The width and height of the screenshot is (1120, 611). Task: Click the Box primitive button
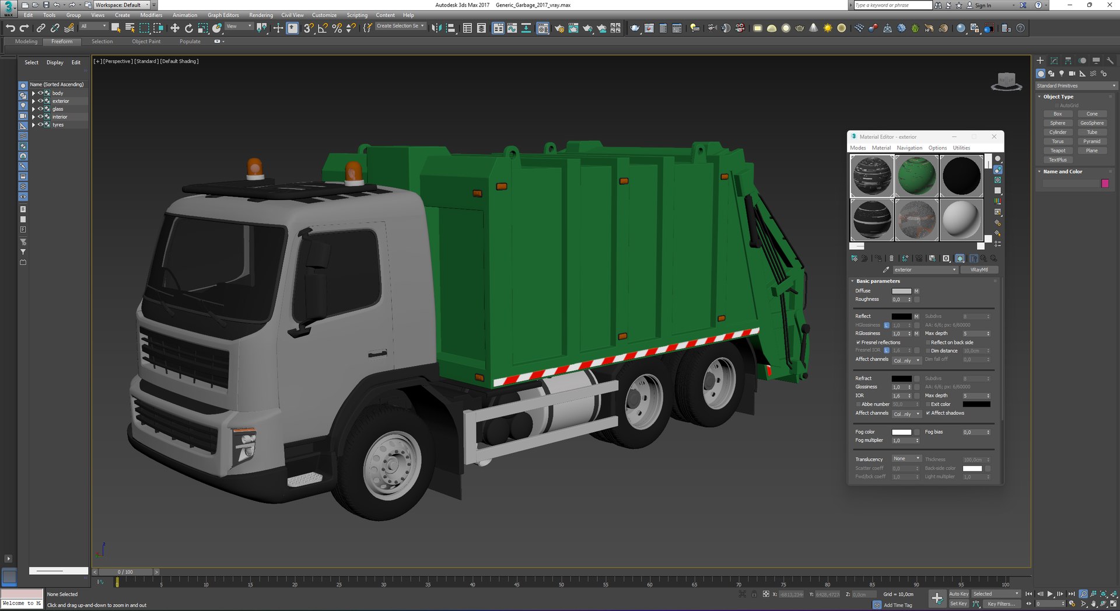(1058, 114)
